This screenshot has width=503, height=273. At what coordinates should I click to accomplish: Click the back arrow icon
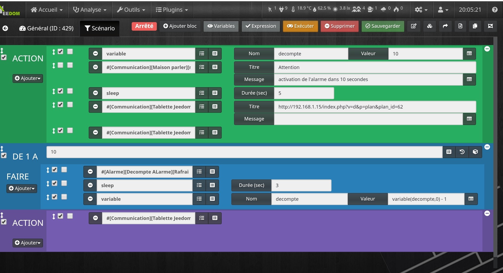pyautogui.click(x=5, y=28)
